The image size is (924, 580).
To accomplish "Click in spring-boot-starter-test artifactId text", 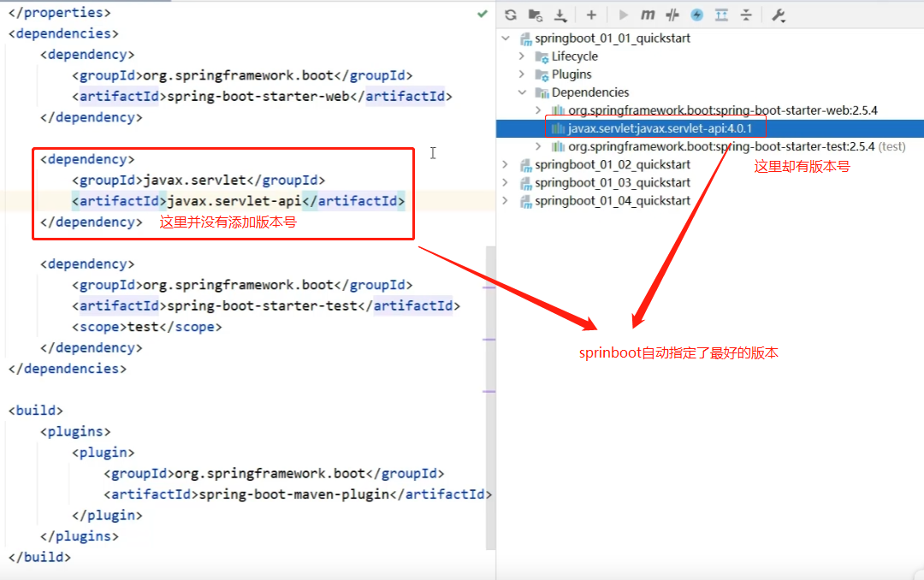I will [x=263, y=306].
